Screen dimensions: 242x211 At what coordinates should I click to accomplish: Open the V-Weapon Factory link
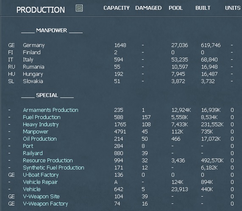pos(45,204)
